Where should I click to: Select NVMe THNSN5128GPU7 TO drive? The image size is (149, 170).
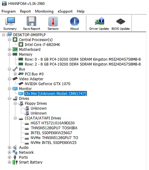[54, 138]
